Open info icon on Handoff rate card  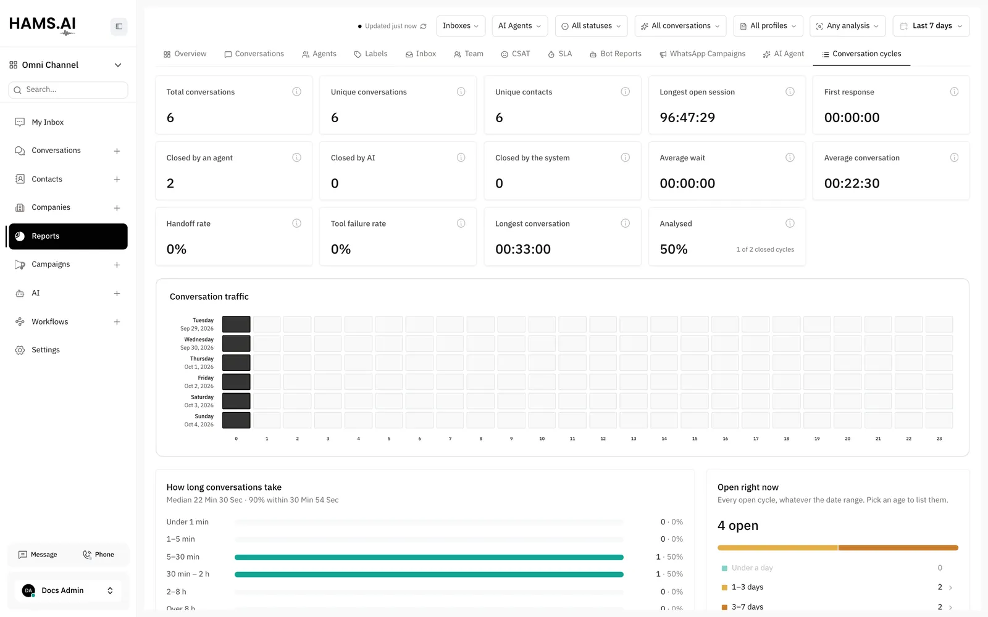coord(296,223)
